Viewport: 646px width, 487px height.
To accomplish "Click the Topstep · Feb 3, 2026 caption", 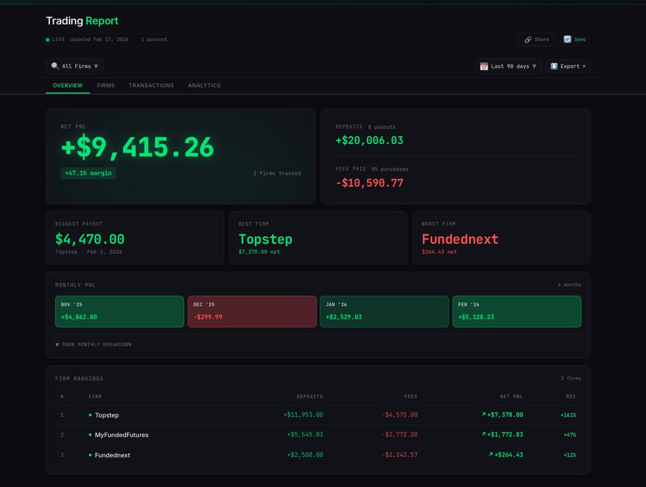I will [x=88, y=252].
